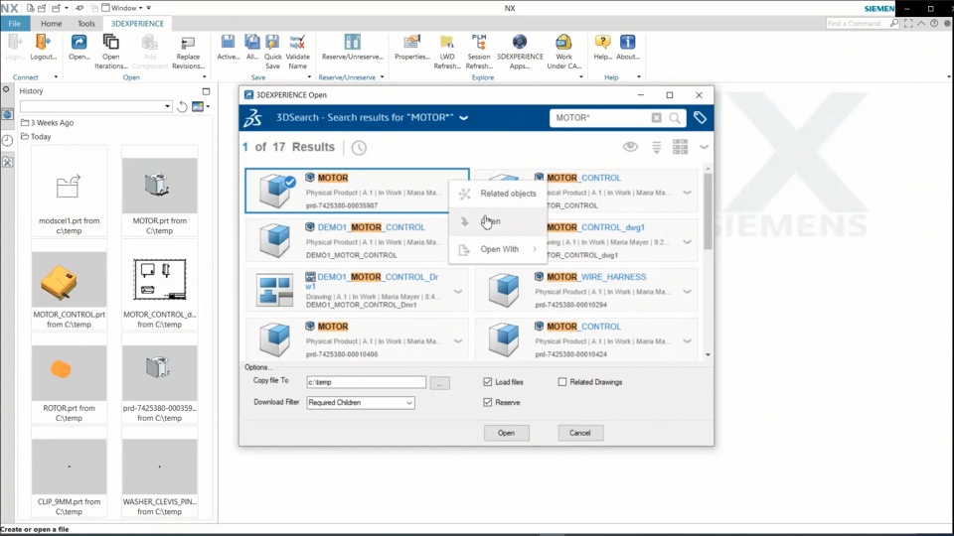
Task: Clear the MOTOR* search text
Action: [x=656, y=118]
